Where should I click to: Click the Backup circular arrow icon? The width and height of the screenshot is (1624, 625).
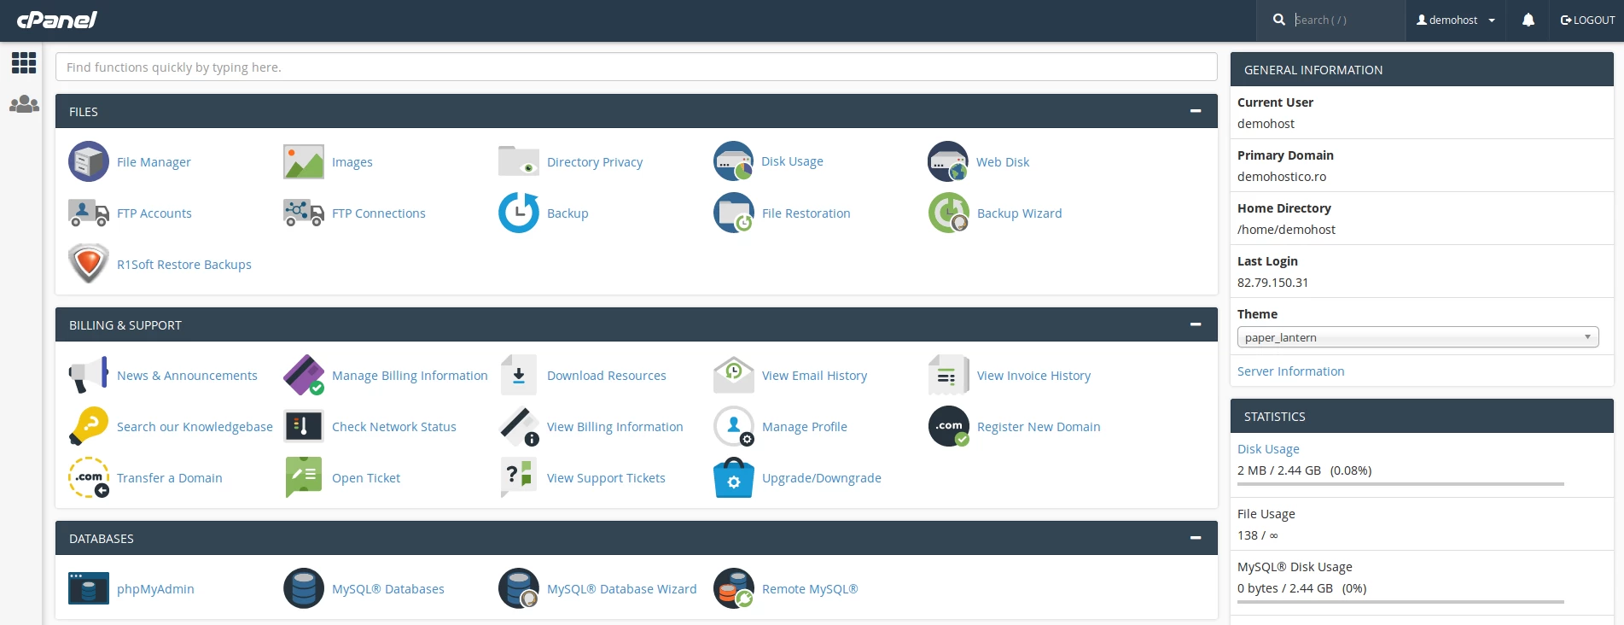click(519, 213)
